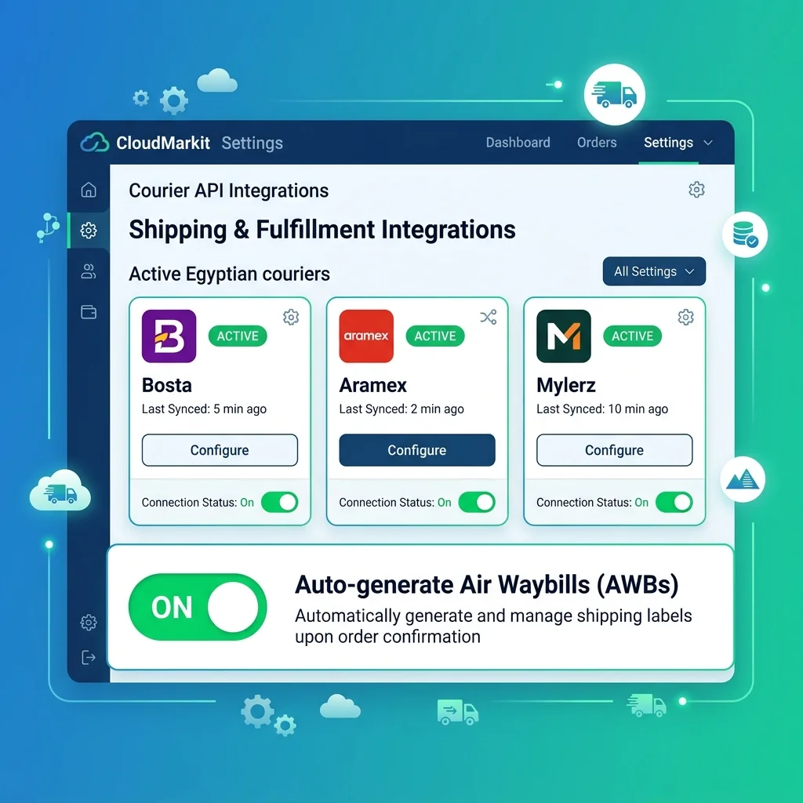Click the Logout icon in sidebar
Image resolution: width=803 pixels, height=803 pixels.
(x=89, y=657)
